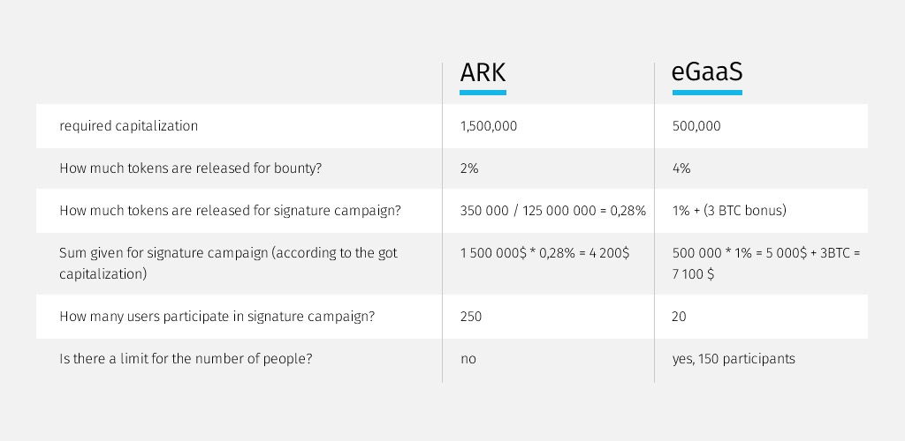Screen dimensions: 905x441
Task: Click the 2% bounty value for ARK
Action: (469, 168)
